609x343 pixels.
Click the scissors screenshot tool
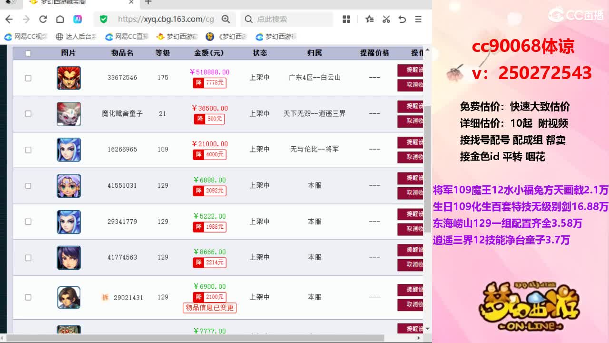pyautogui.click(x=386, y=19)
